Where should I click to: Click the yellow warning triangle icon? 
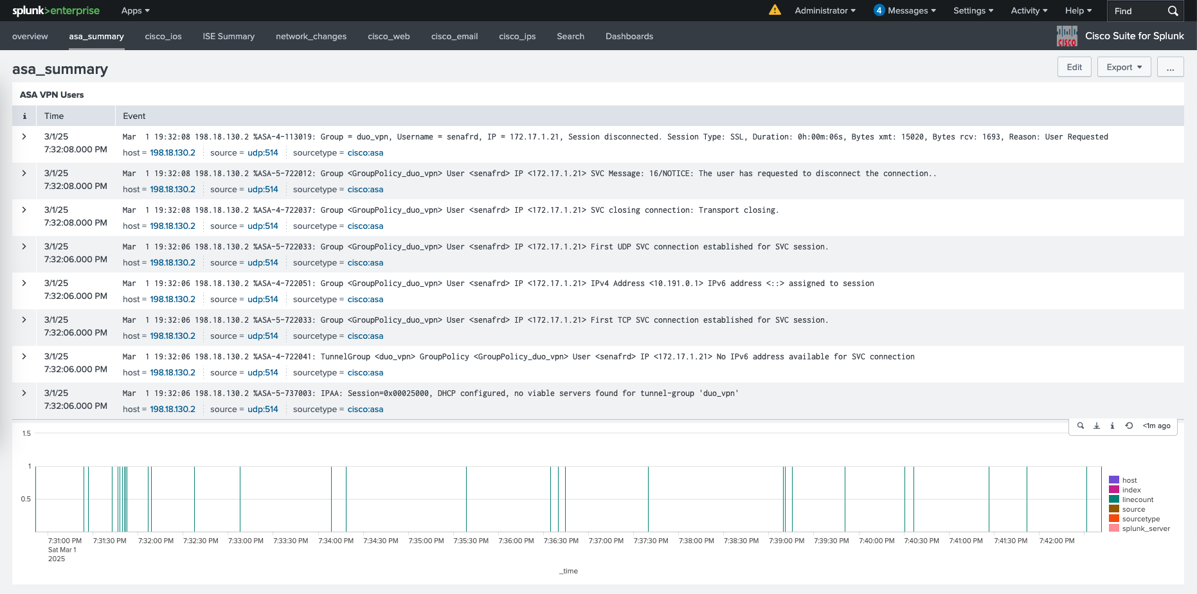775,10
